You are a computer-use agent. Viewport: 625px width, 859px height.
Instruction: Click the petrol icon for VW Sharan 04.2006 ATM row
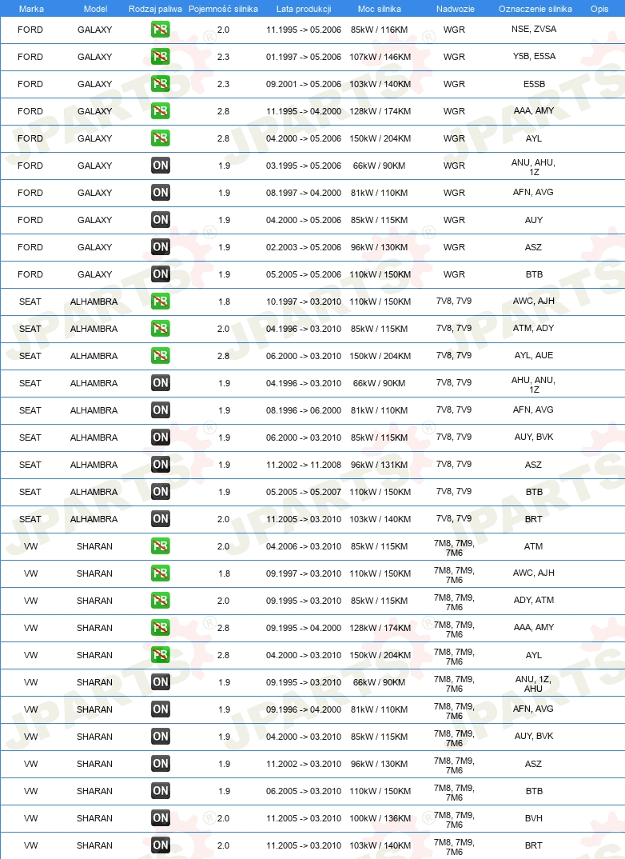coord(161,546)
